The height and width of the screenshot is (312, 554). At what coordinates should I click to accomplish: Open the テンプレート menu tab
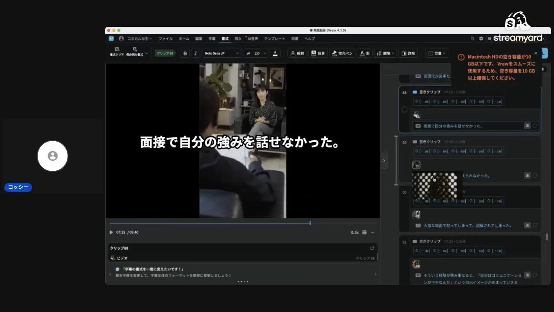[274, 39]
